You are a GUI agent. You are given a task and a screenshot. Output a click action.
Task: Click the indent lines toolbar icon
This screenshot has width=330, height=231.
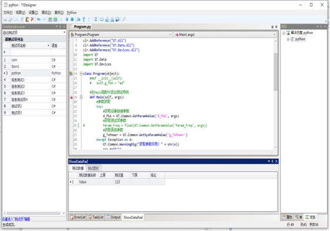point(96,19)
